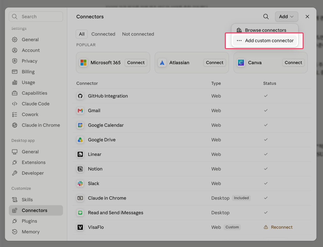This screenshot has width=323, height=247.
Task: Click the Notion connector icon
Action: click(80, 169)
